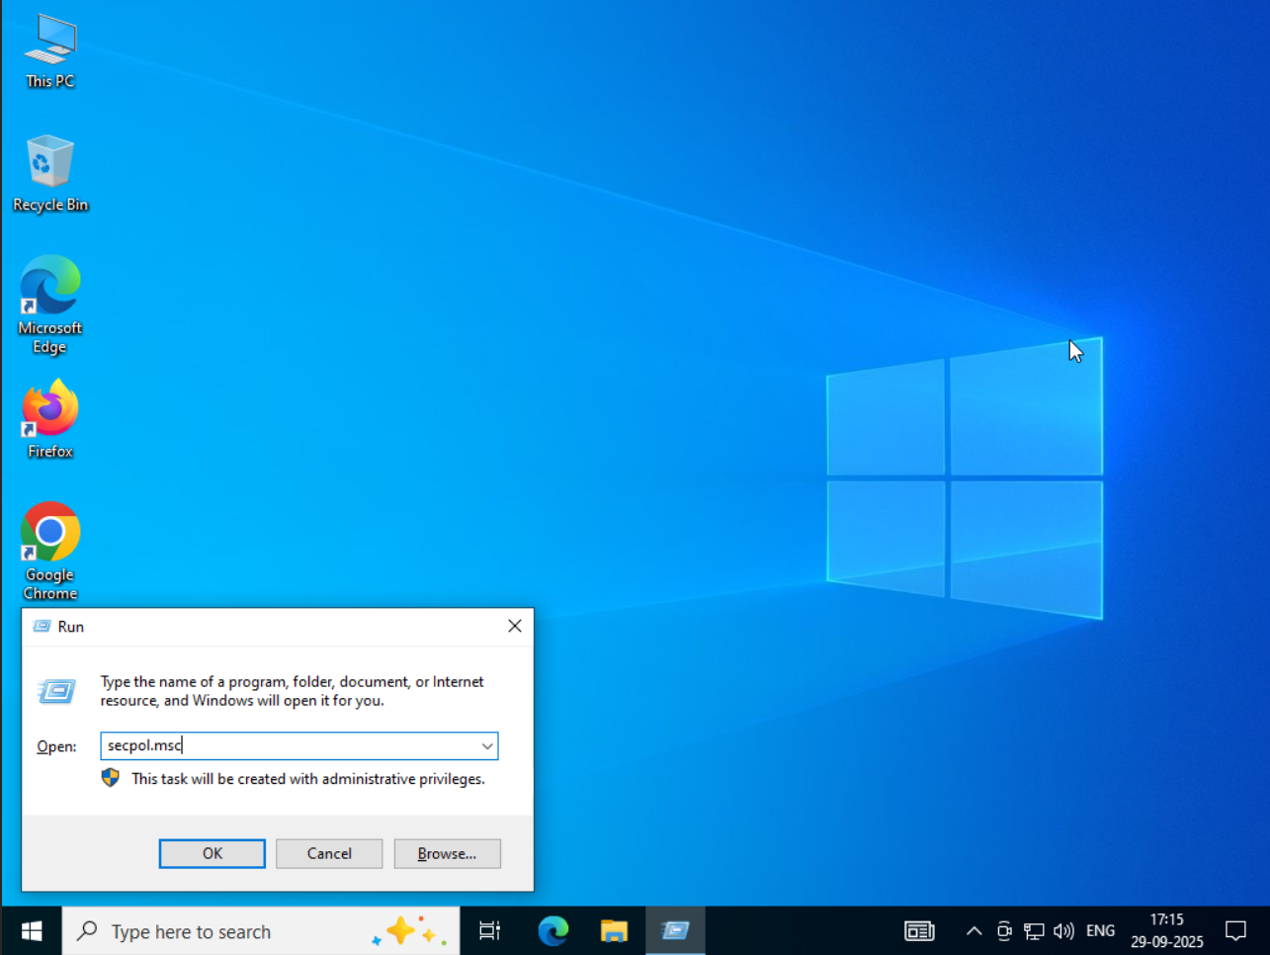Click OK to run secpol.msc
The height and width of the screenshot is (955, 1270).
coord(212,853)
